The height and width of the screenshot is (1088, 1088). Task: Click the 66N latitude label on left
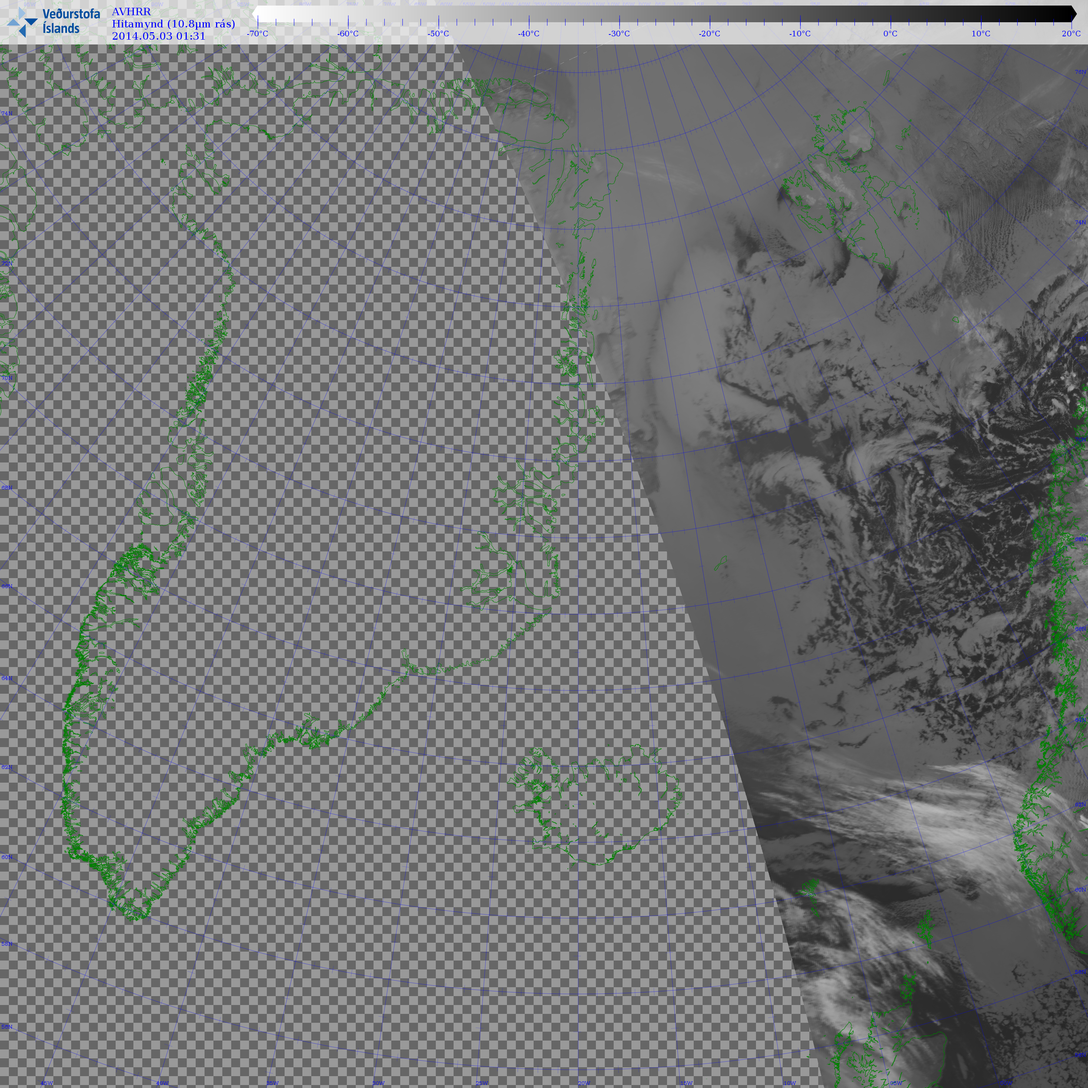point(7,586)
